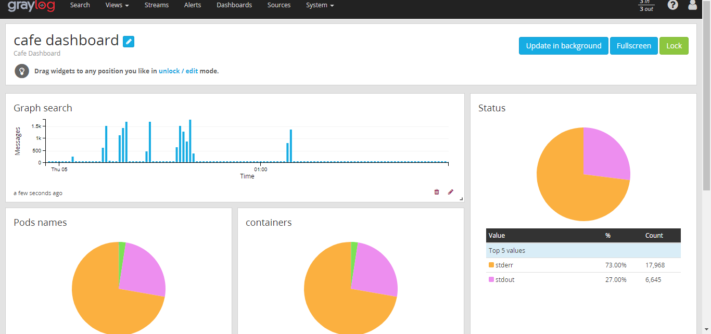
Task: Click the orange stderr color swatch
Action: (x=491, y=265)
